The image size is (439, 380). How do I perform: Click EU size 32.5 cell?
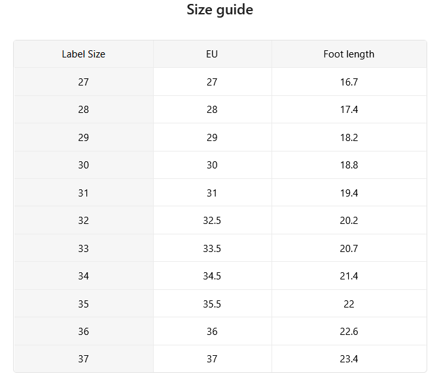pos(212,221)
